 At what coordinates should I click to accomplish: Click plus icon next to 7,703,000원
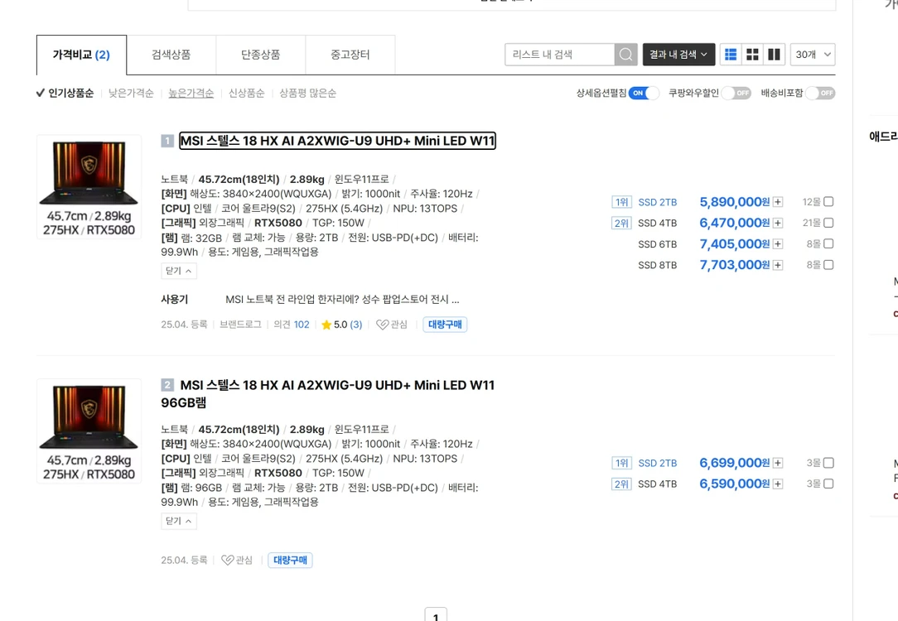coord(778,265)
